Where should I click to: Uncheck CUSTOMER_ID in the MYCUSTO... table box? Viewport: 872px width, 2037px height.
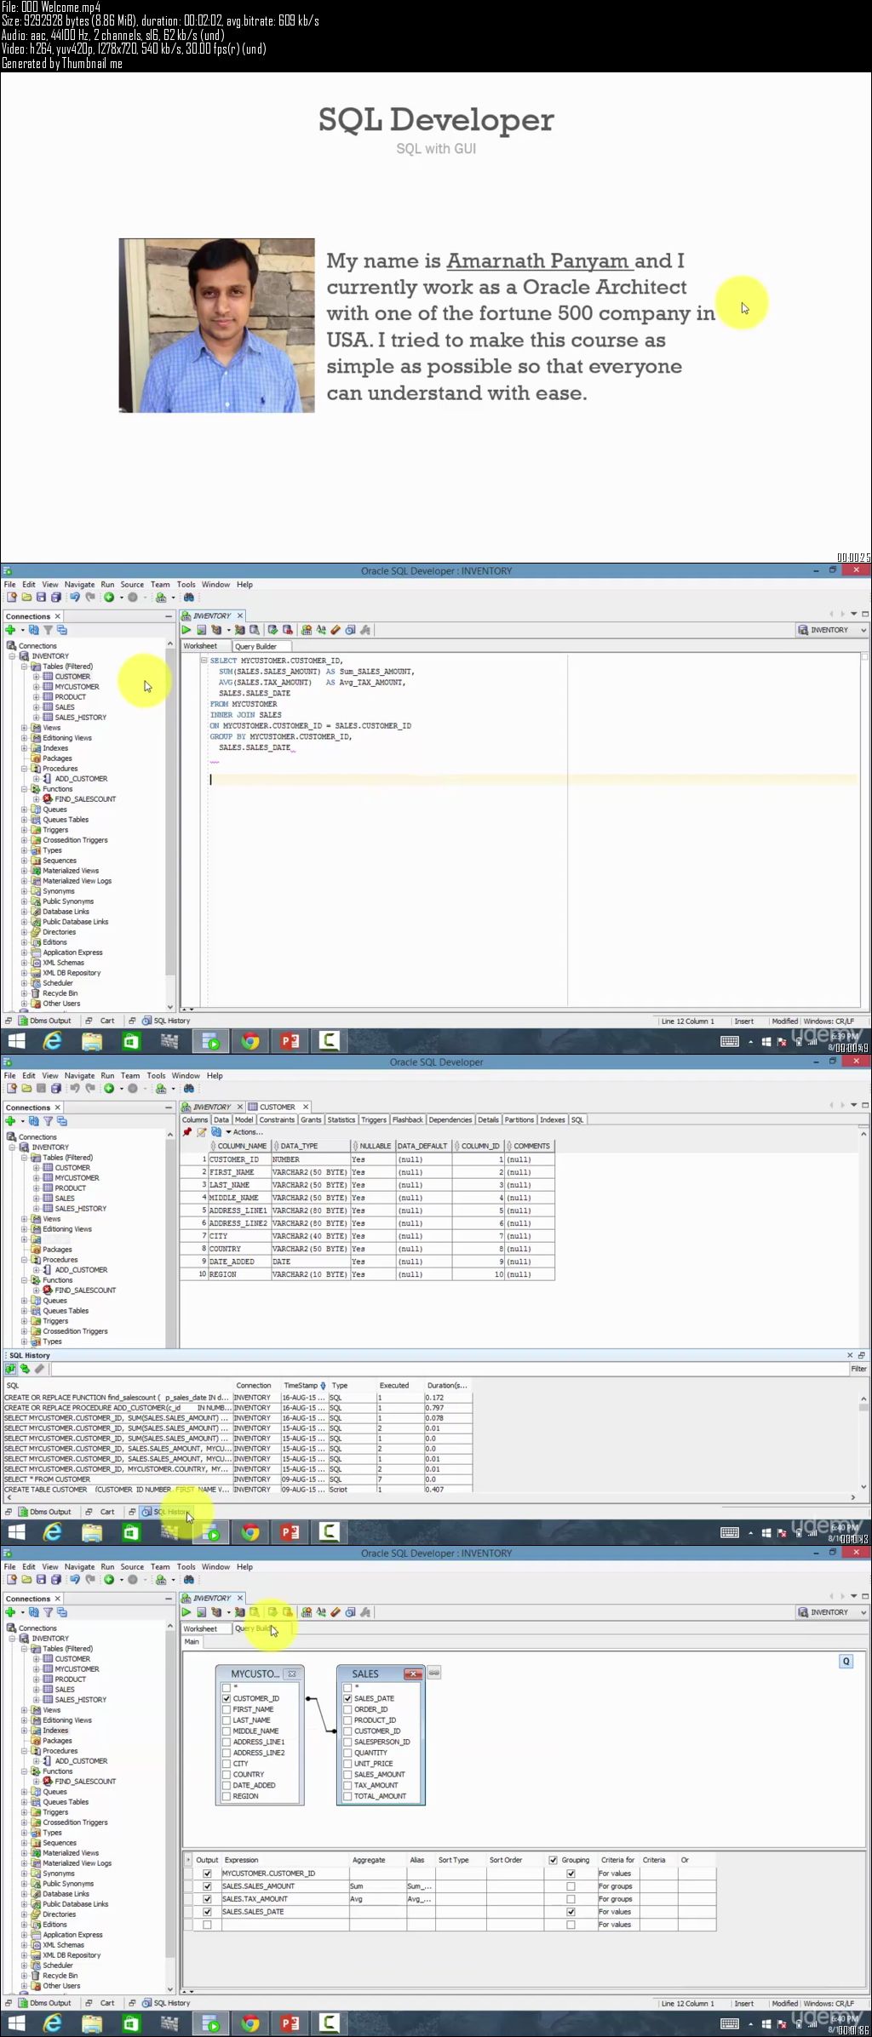pyautogui.click(x=227, y=1698)
